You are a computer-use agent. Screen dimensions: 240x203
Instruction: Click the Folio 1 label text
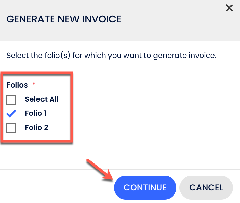(36, 113)
